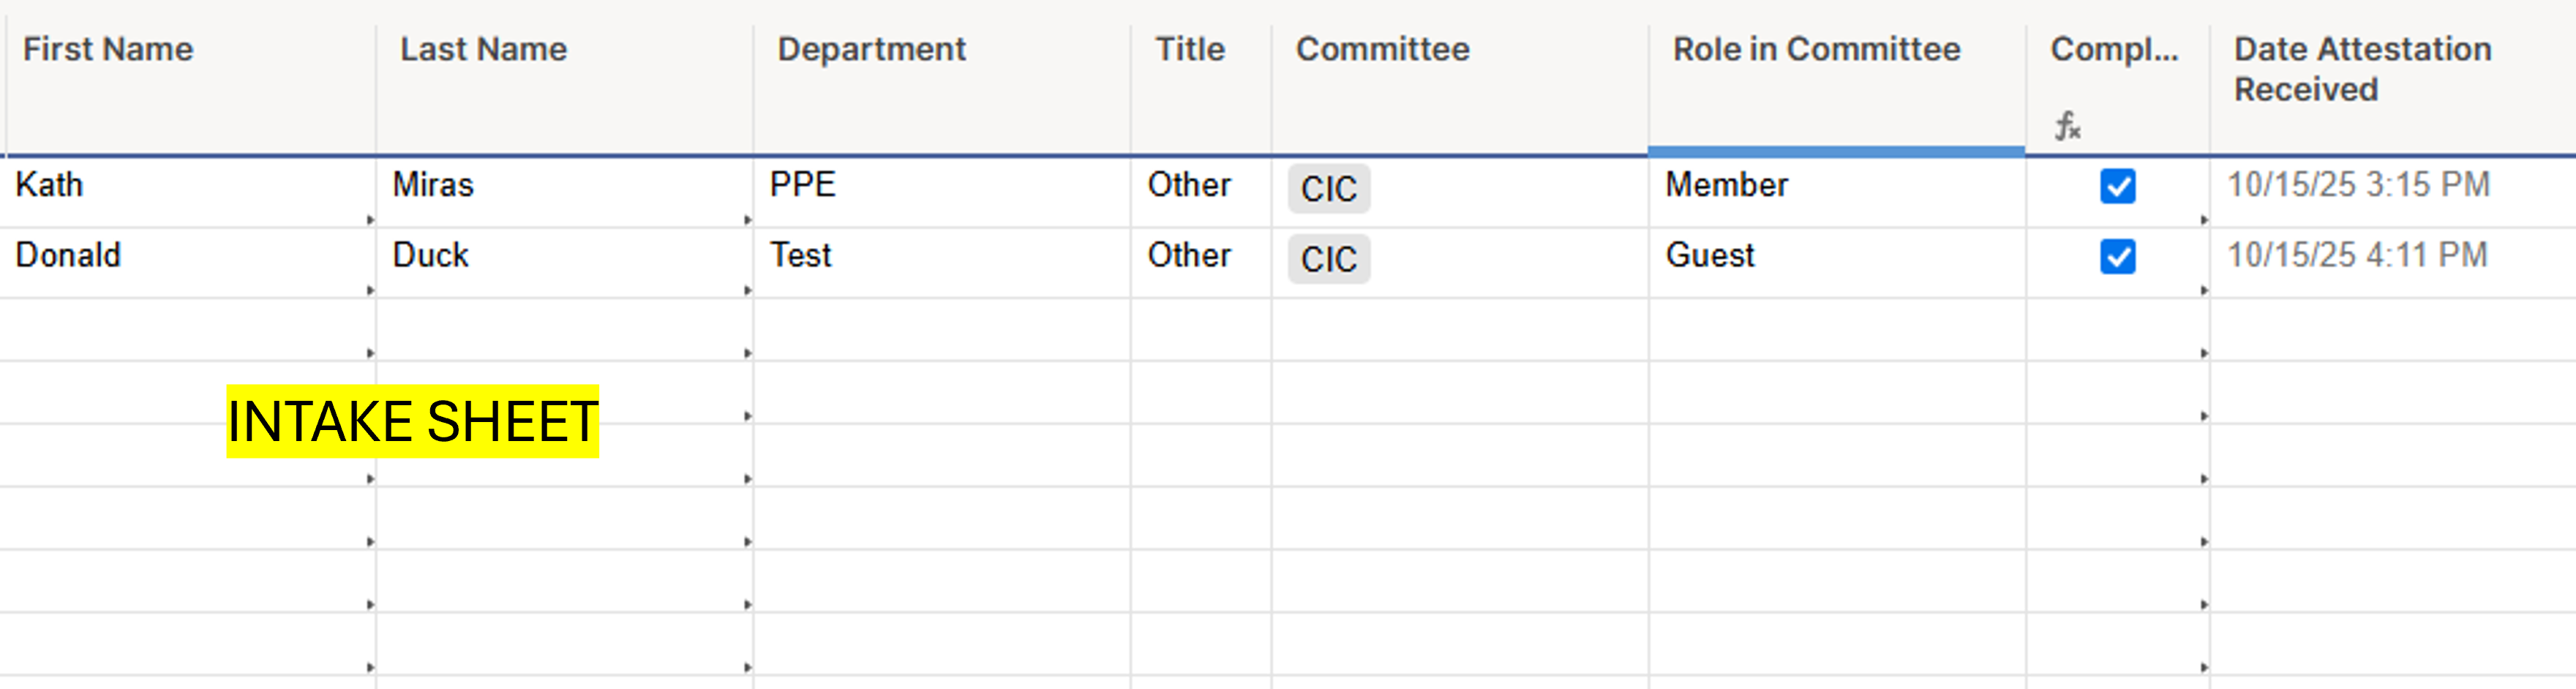
Task: Select the cell containing Kath
Action: pyautogui.click(x=50, y=185)
